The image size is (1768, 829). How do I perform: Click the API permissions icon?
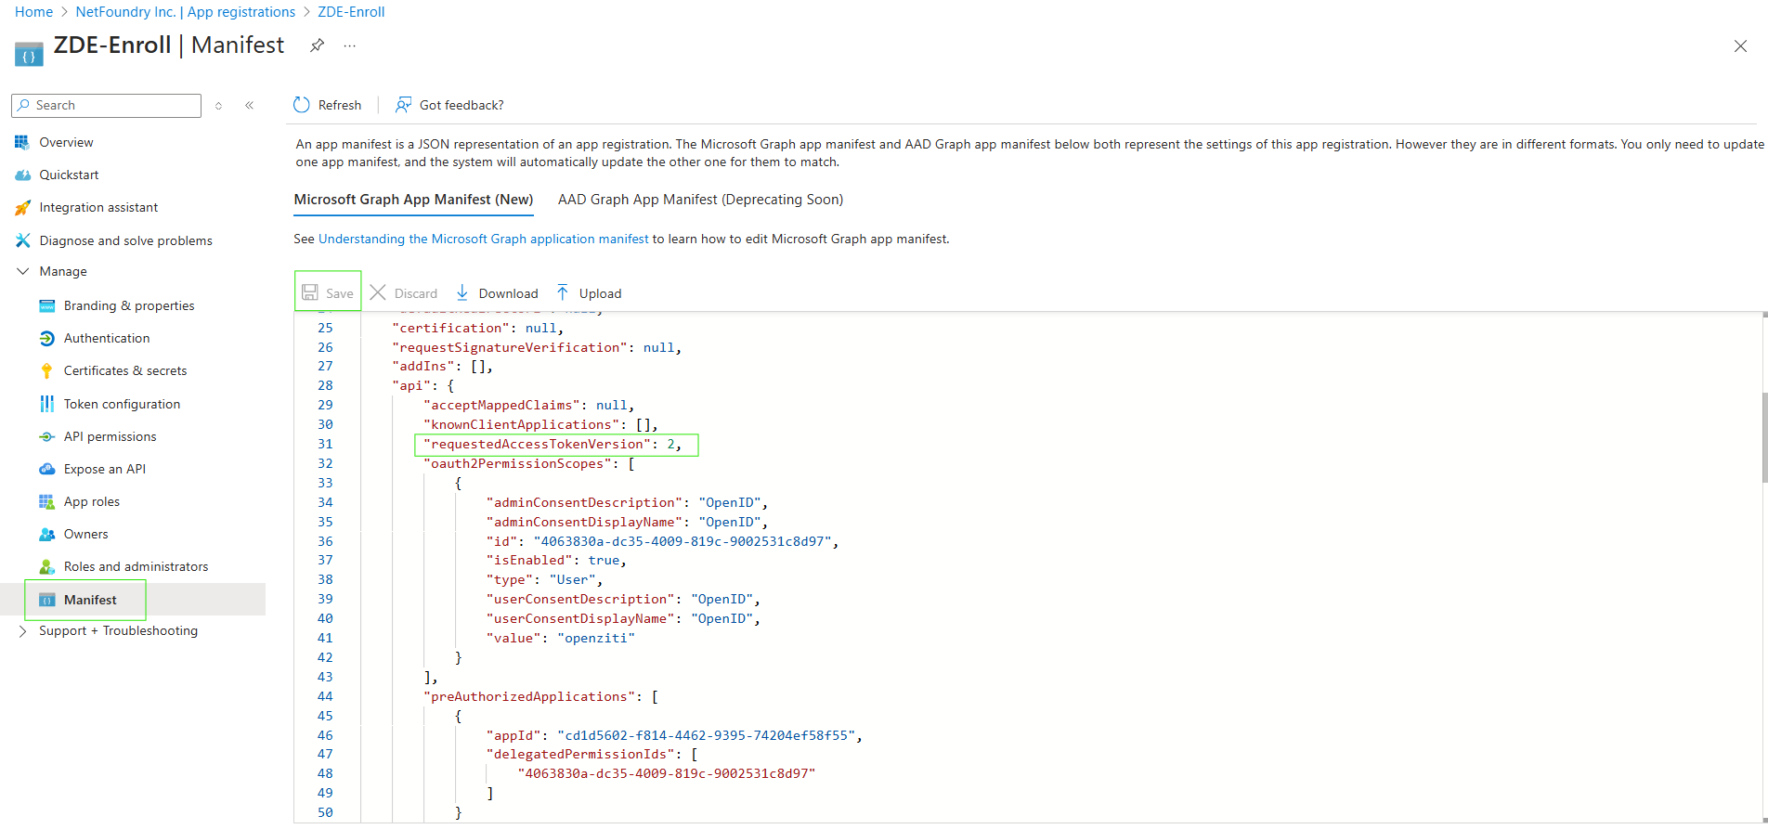tap(46, 436)
